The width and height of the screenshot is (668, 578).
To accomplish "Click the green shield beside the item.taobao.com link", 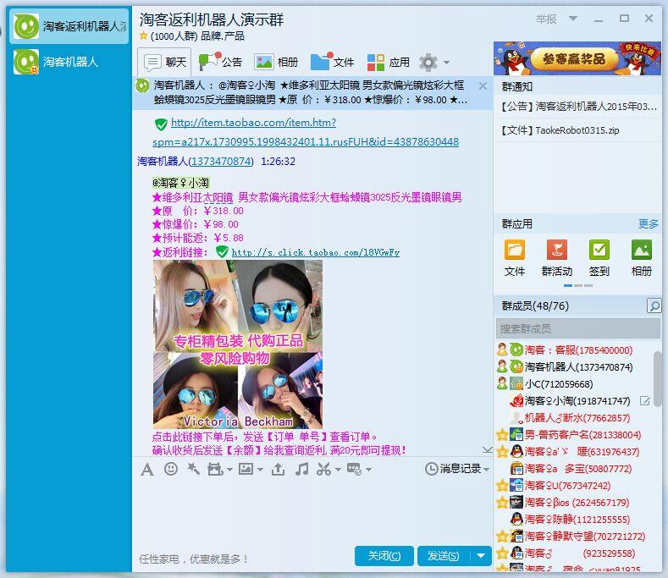I will coord(161,124).
